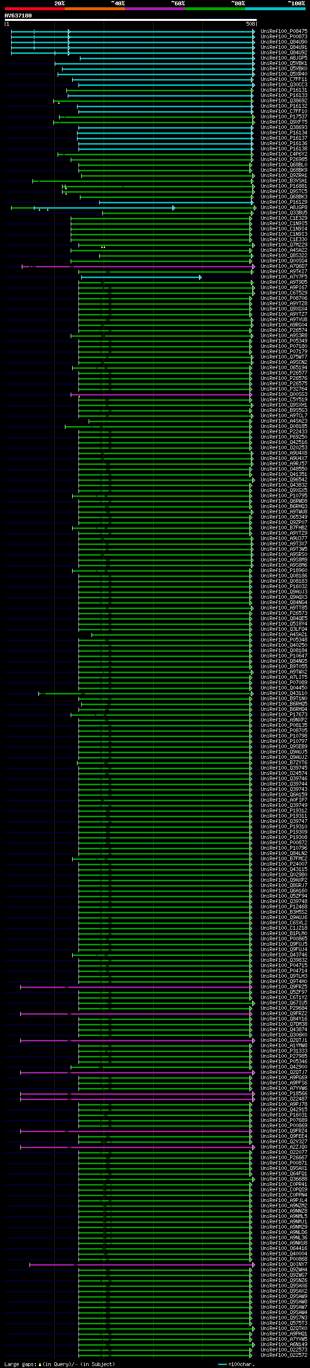Click the query end position label 508
The height and width of the screenshot is (1368, 310).
[250, 24]
